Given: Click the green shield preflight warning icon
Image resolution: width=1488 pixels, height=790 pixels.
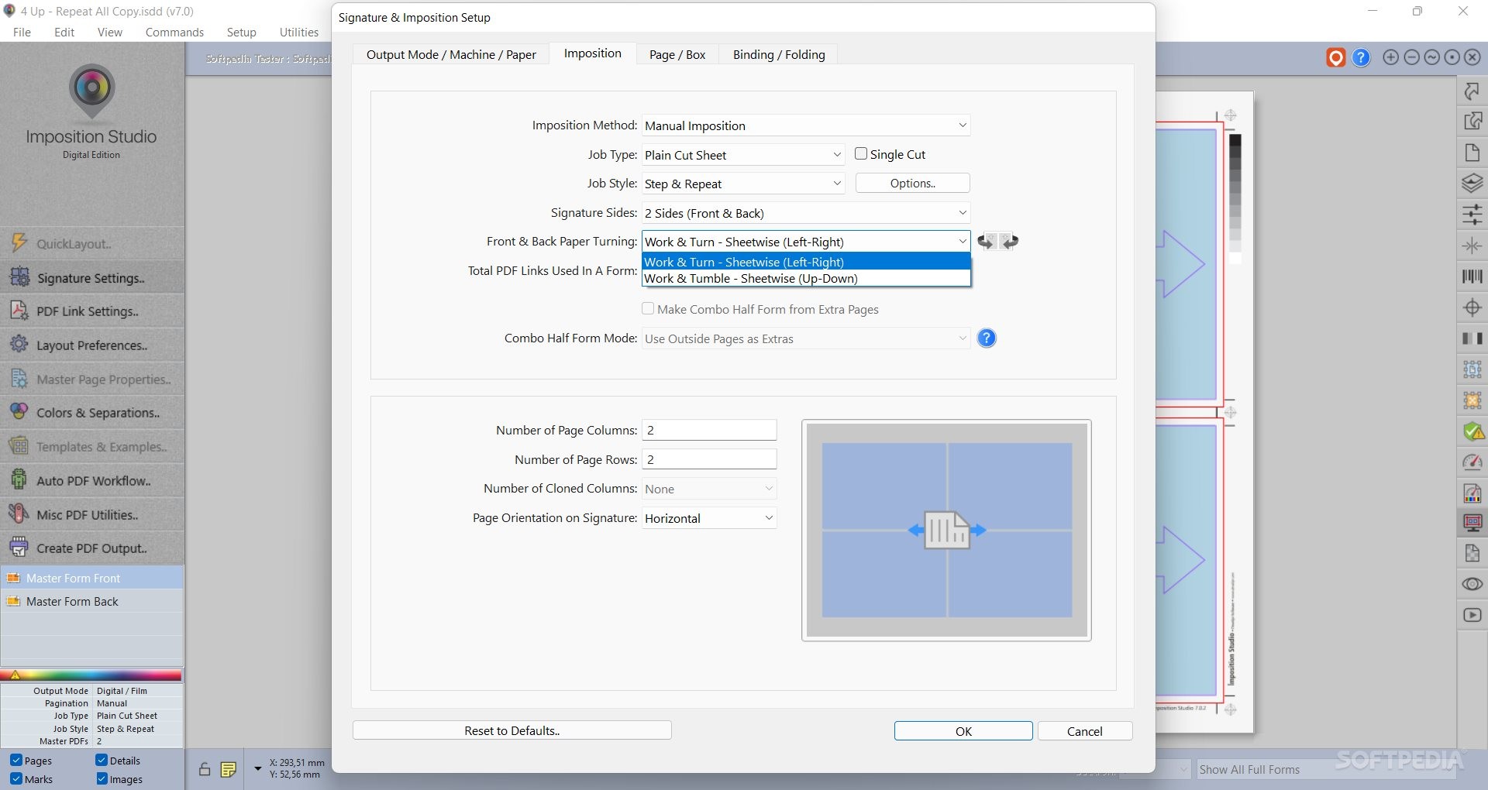Looking at the screenshot, I should coord(1472,431).
